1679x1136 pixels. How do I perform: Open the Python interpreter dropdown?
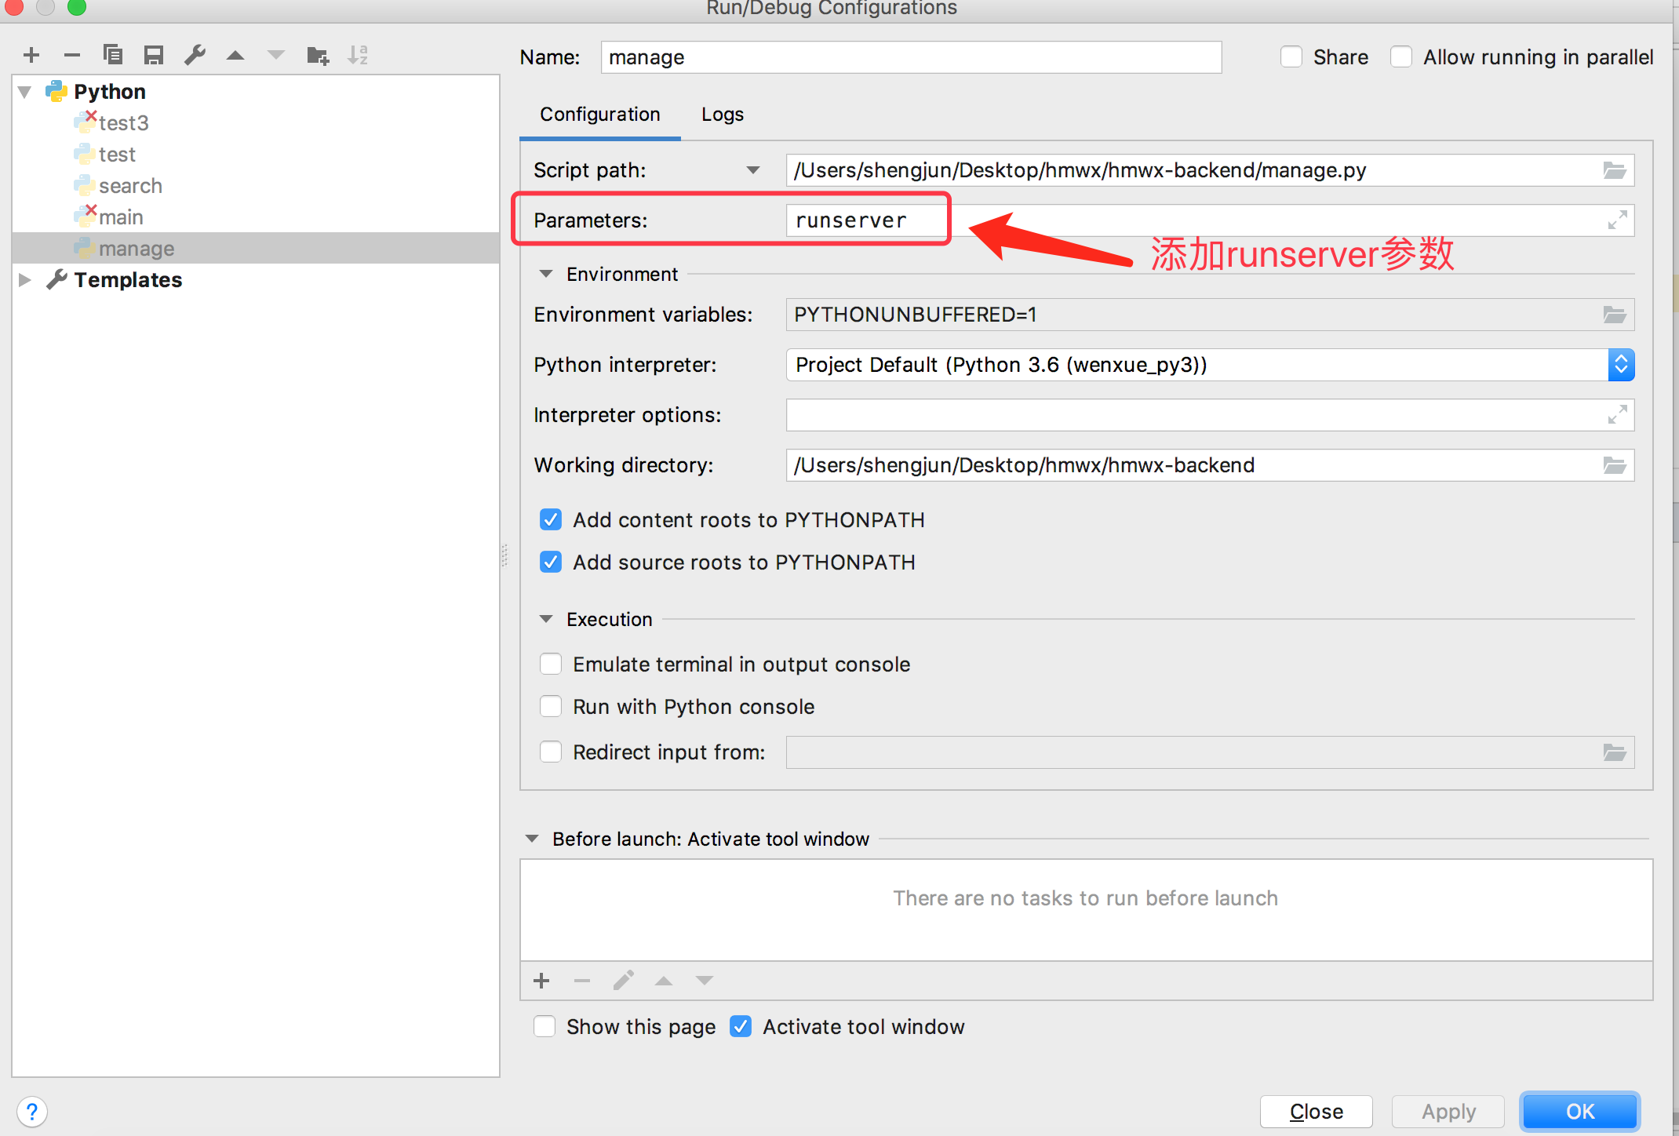pyautogui.click(x=1621, y=365)
